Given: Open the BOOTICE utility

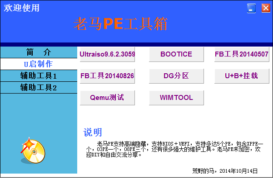Looking at the screenshot, I should [x=176, y=54].
